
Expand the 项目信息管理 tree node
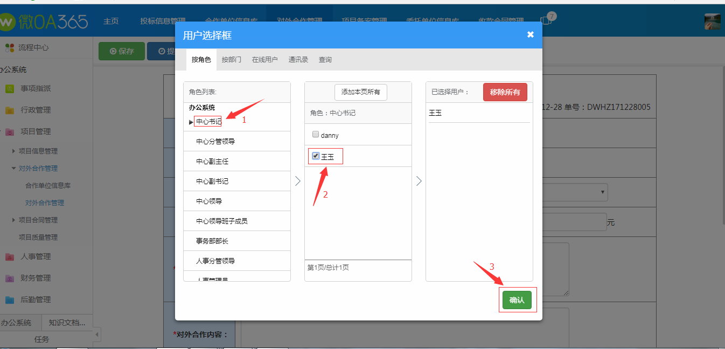tap(14, 151)
